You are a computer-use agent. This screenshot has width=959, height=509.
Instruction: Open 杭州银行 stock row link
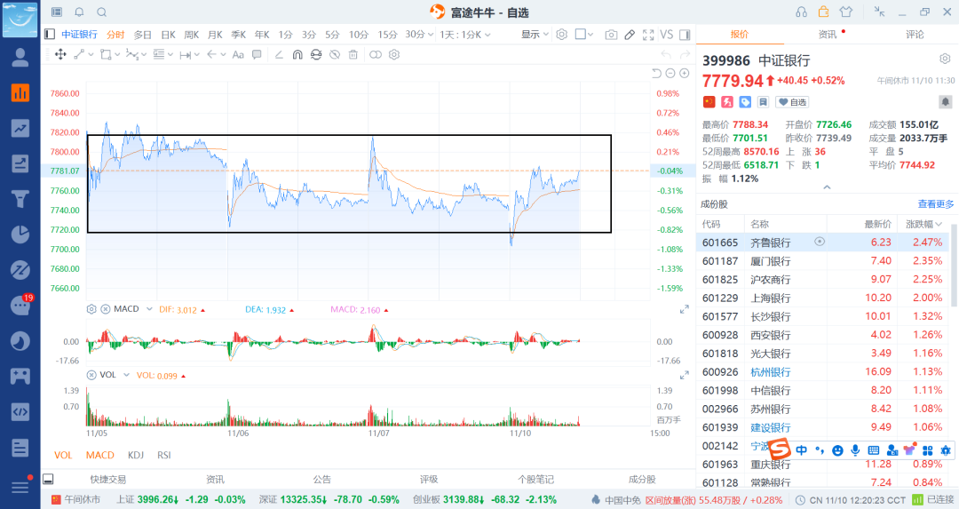click(771, 372)
